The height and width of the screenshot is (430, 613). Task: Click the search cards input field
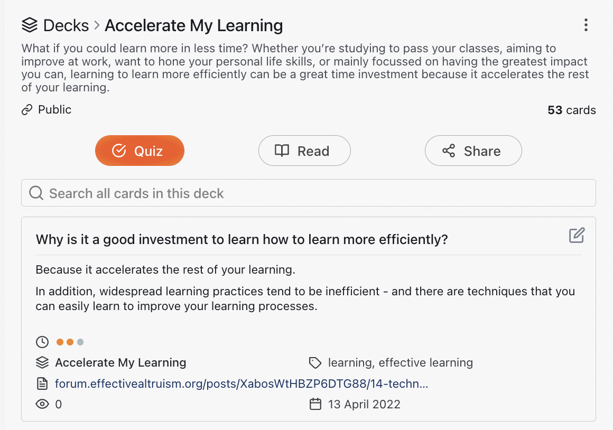(309, 193)
